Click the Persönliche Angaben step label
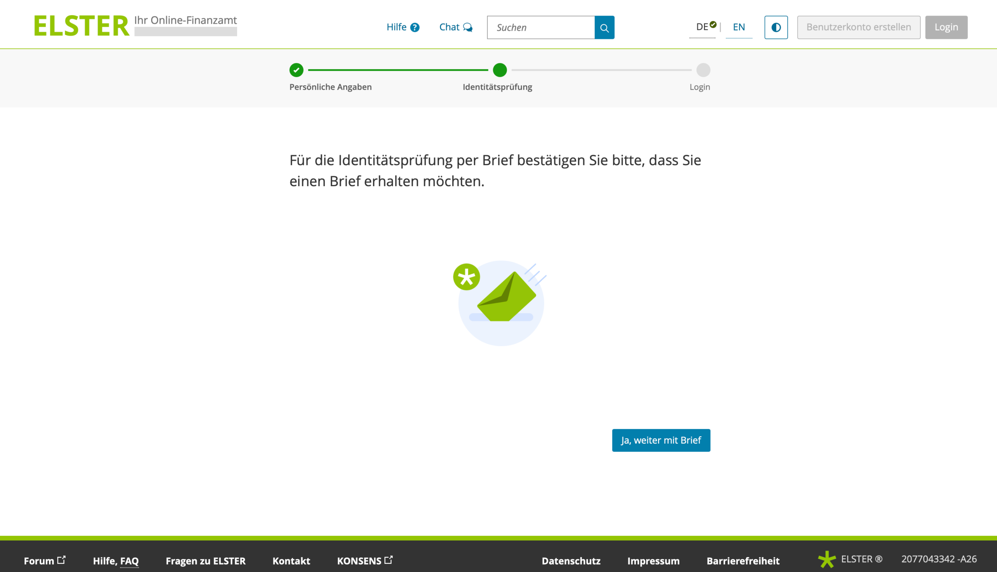The image size is (997, 572). coord(331,87)
